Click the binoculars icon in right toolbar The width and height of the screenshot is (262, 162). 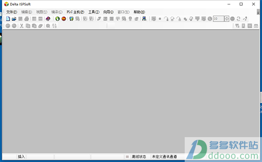256,26
